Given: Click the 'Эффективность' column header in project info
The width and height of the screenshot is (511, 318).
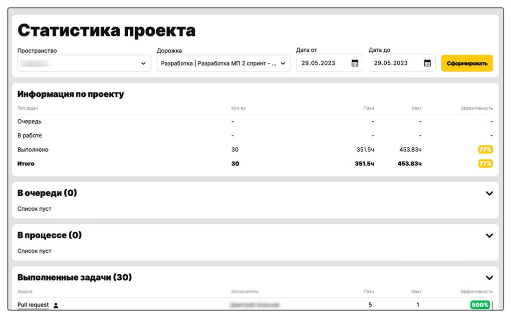Looking at the screenshot, I should 476,108.
